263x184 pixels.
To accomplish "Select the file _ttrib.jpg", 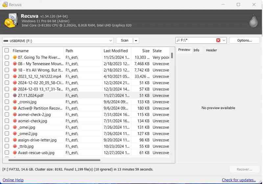I will click(x=26, y=146).
